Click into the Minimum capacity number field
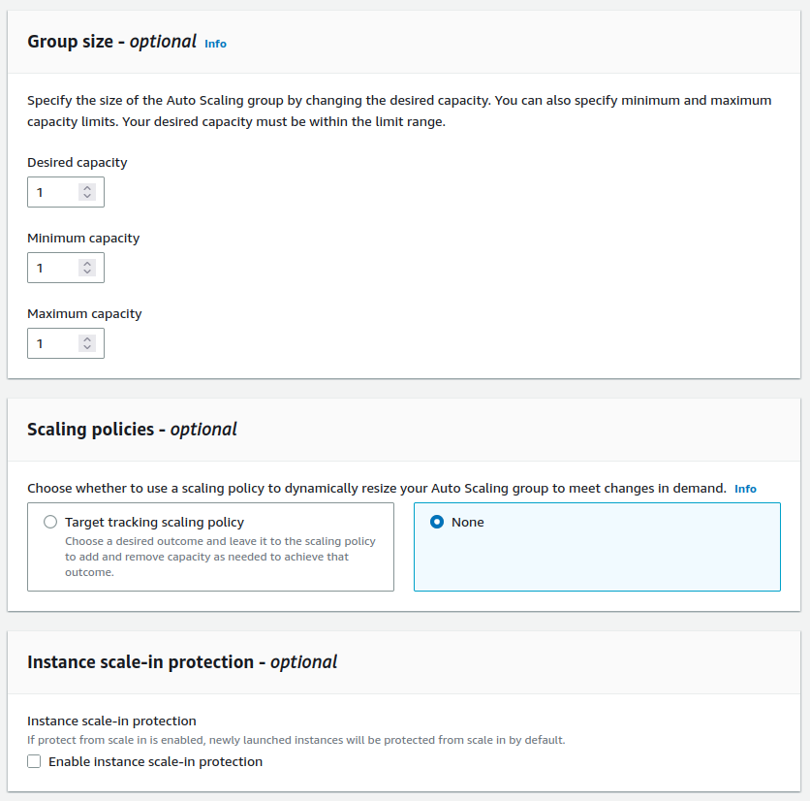Image resolution: width=810 pixels, height=801 pixels. coord(54,268)
